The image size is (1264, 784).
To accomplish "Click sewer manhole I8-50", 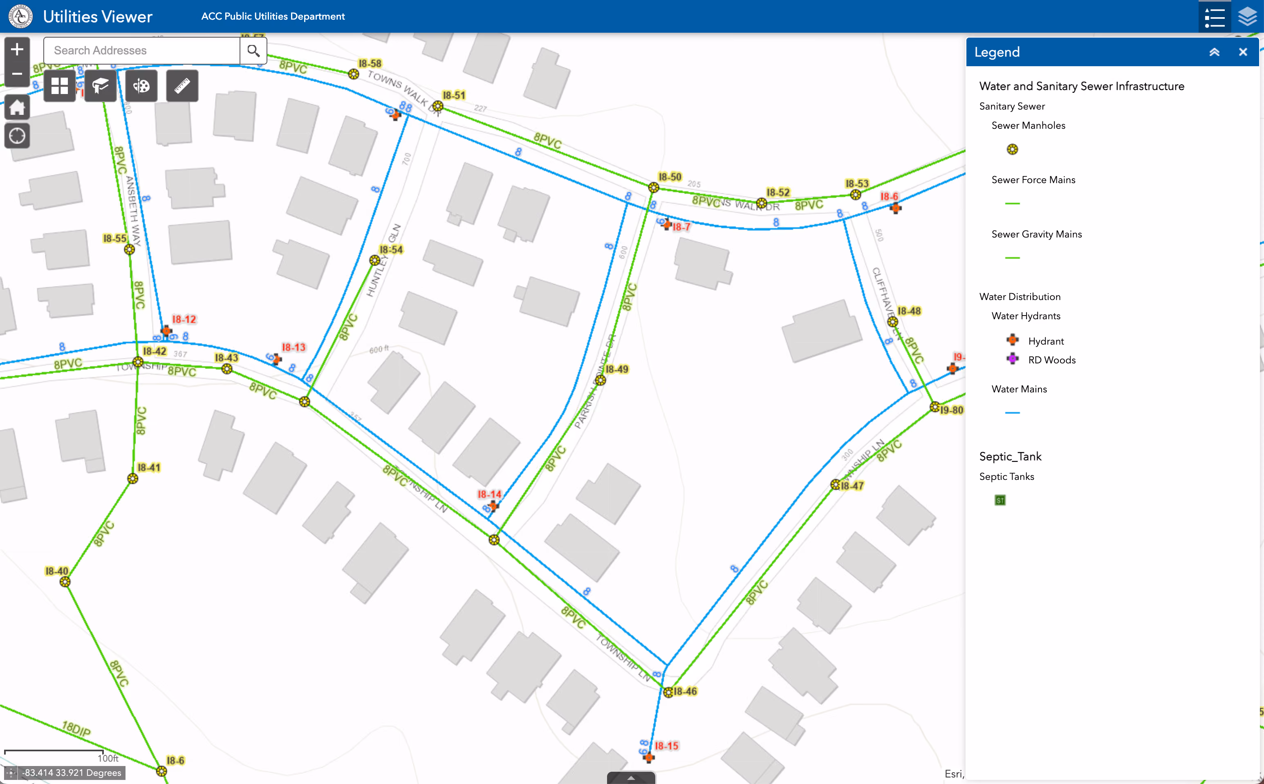I will [x=653, y=187].
